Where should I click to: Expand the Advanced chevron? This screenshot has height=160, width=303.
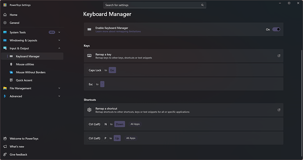[x=59, y=96]
